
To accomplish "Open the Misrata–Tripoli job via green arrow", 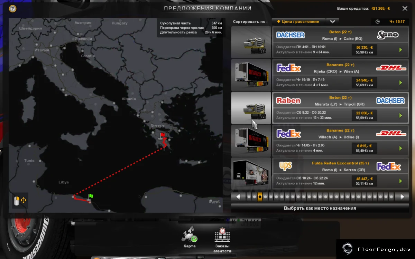I will pyautogui.click(x=400, y=115).
